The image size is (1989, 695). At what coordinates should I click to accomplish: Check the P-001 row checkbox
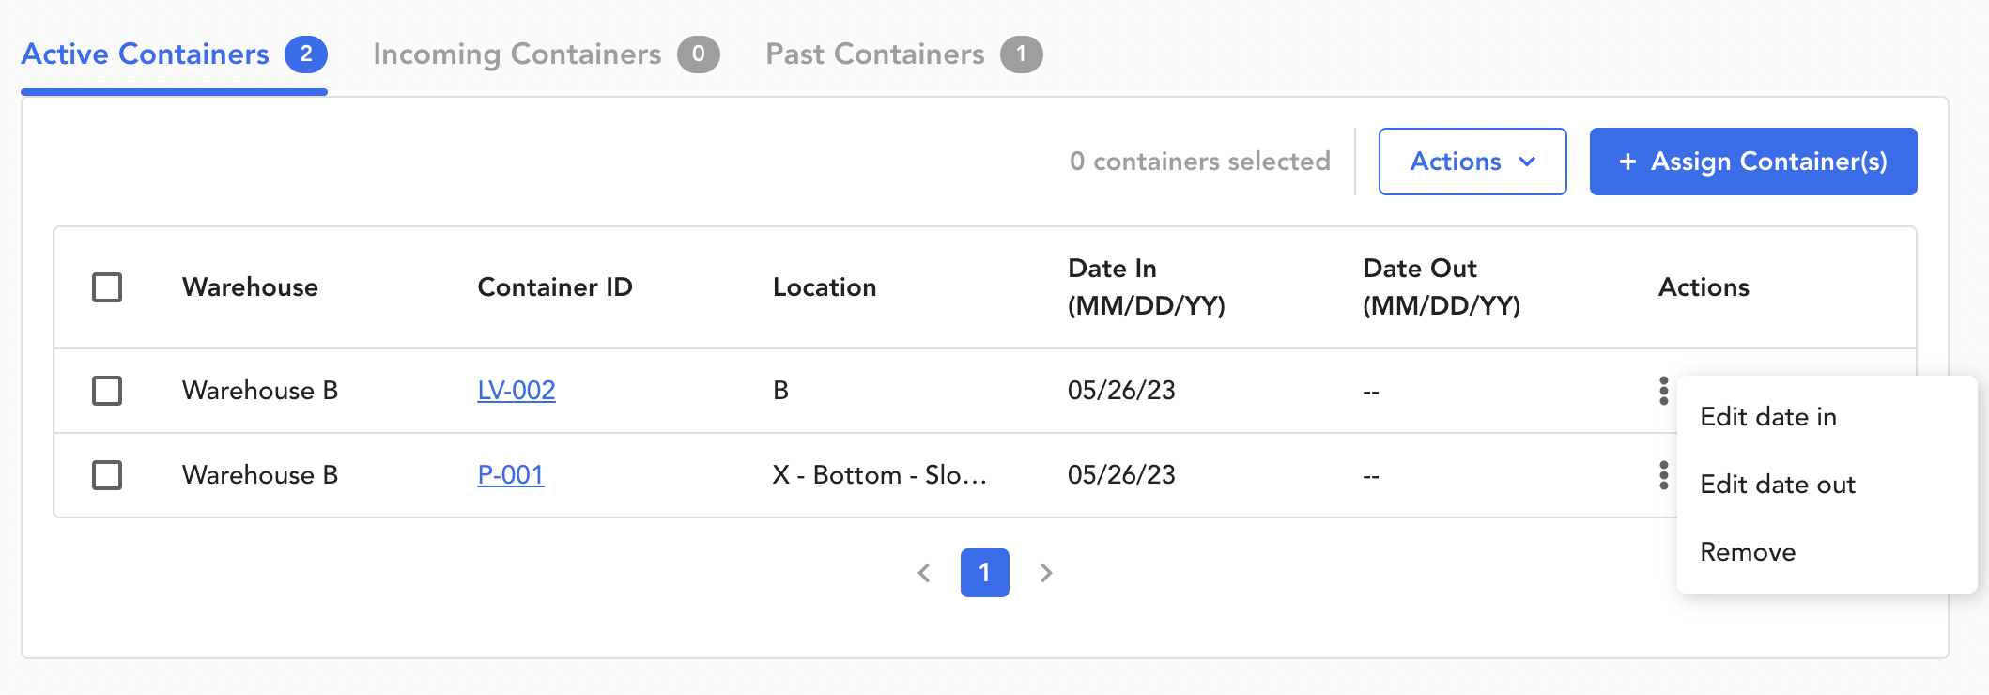107,475
